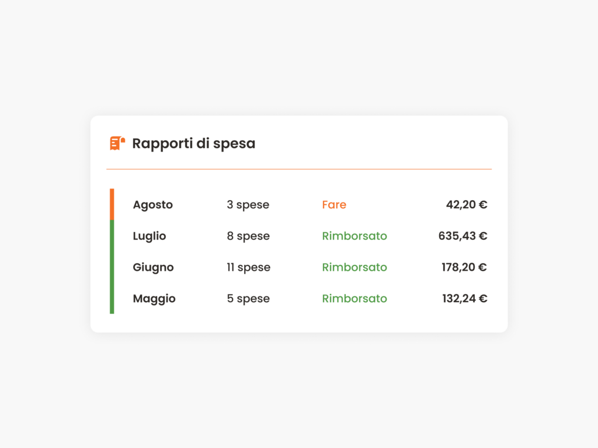
Task: Click Rimborsato status for Luglio
Action: click(354, 236)
